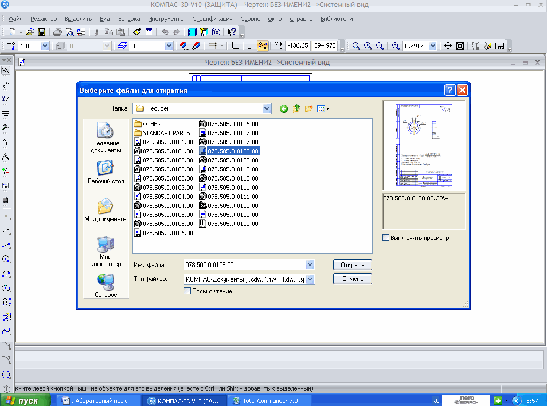This screenshot has height=406, width=547.
Task: Click the Save floppy disk icon
Action: 42,32
